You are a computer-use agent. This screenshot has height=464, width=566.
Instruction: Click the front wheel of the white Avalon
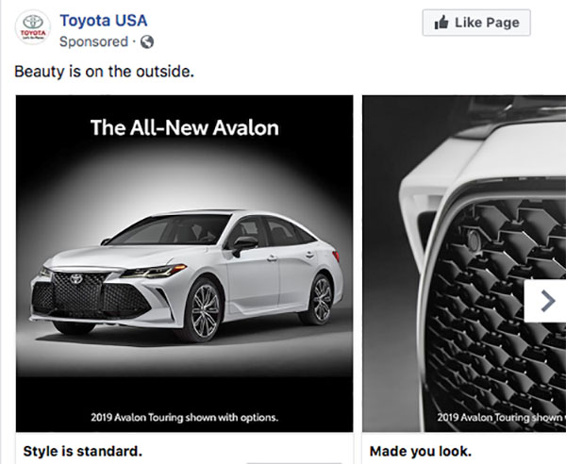point(204,310)
